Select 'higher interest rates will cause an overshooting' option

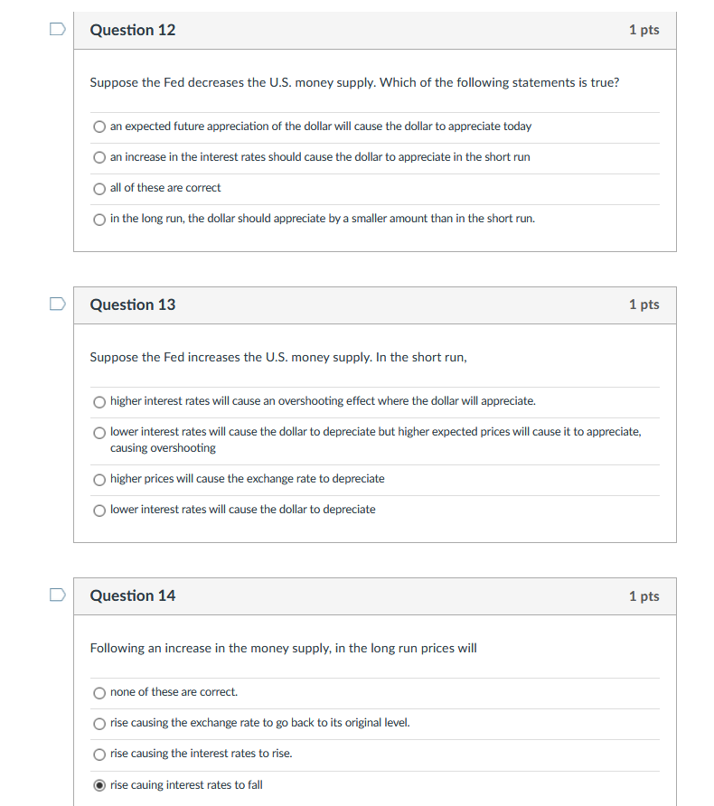[x=99, y=402]
